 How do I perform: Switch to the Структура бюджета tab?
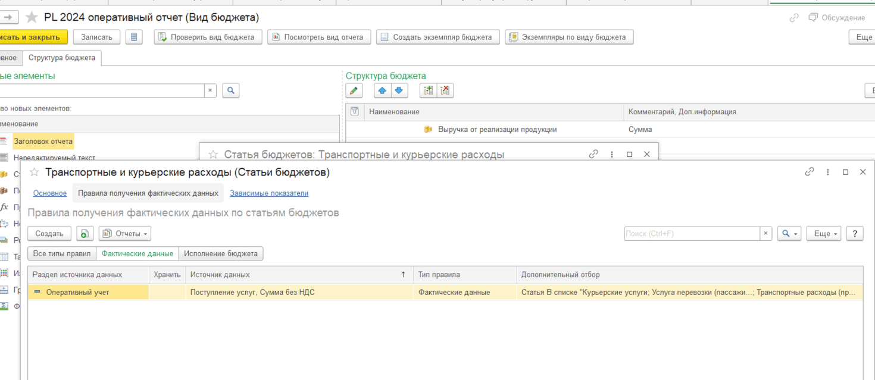point(62,58)
